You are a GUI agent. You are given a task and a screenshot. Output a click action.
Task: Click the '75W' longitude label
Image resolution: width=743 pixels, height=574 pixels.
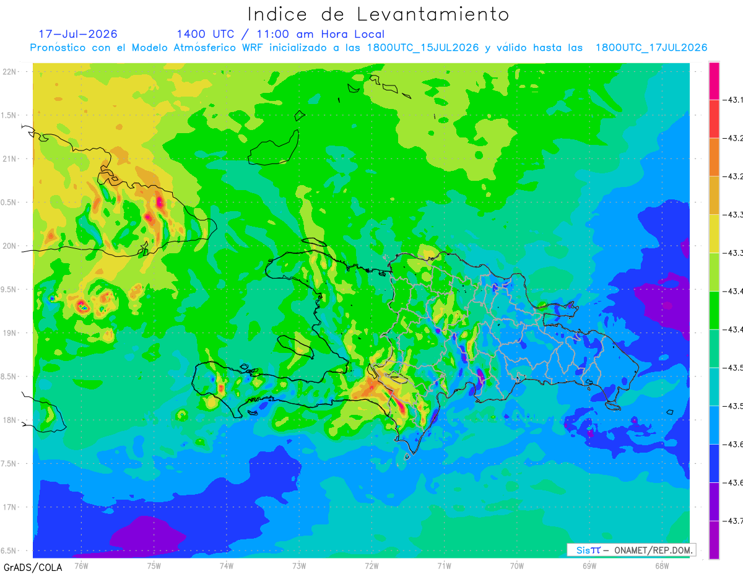pos(154,565)
